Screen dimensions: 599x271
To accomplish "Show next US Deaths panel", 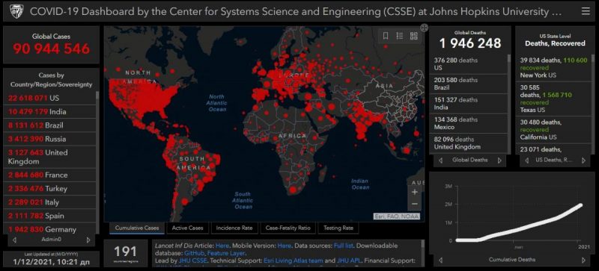I will pyautogui.click(x=583, y=161).
